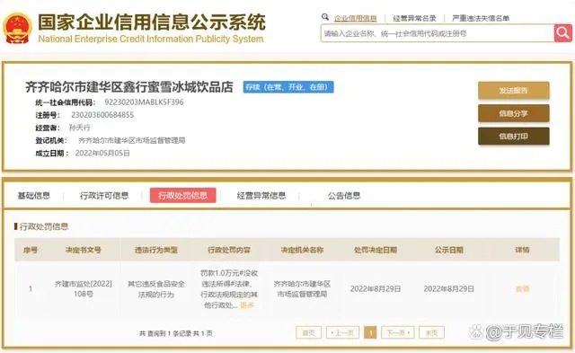Click the 信息打印 button
Image resolution: width=575 pixels, height=353 pixels.
[513, 137]
